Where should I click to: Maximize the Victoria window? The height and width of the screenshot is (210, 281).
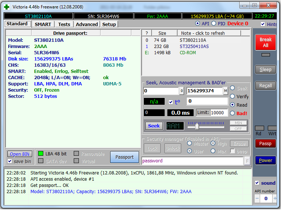tap(255, 5)
